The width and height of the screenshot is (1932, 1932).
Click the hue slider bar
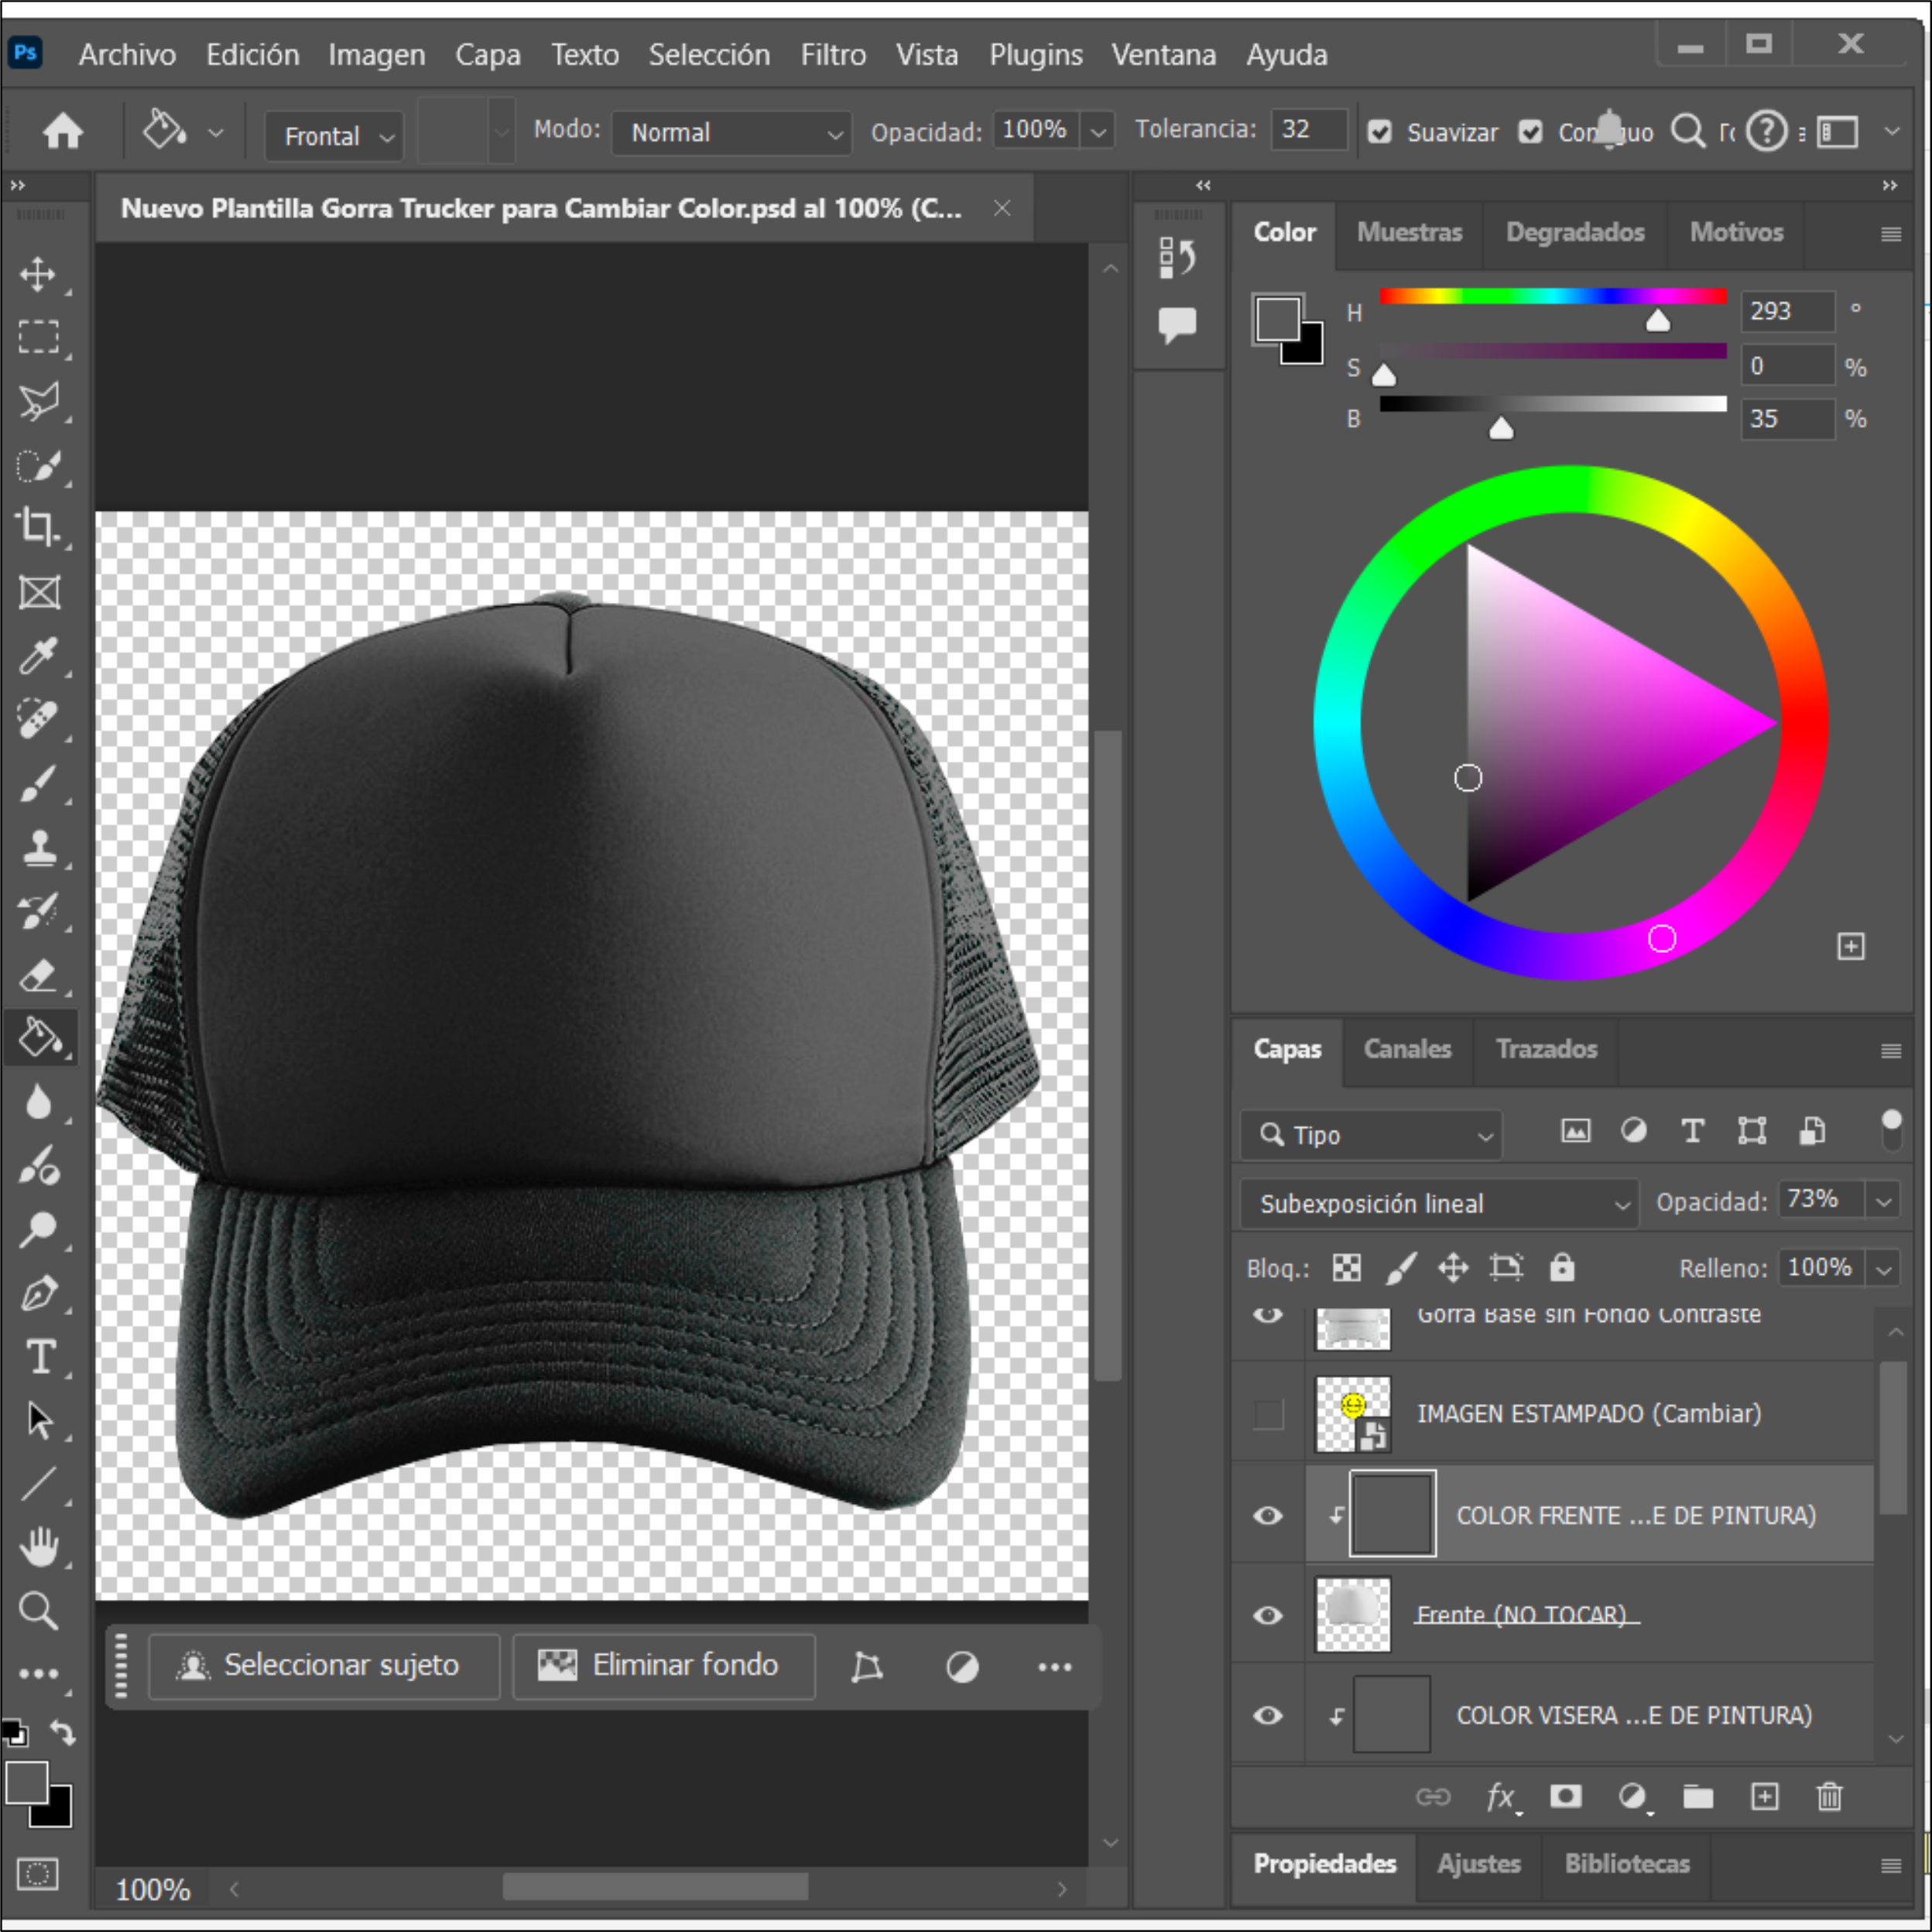1552,296
